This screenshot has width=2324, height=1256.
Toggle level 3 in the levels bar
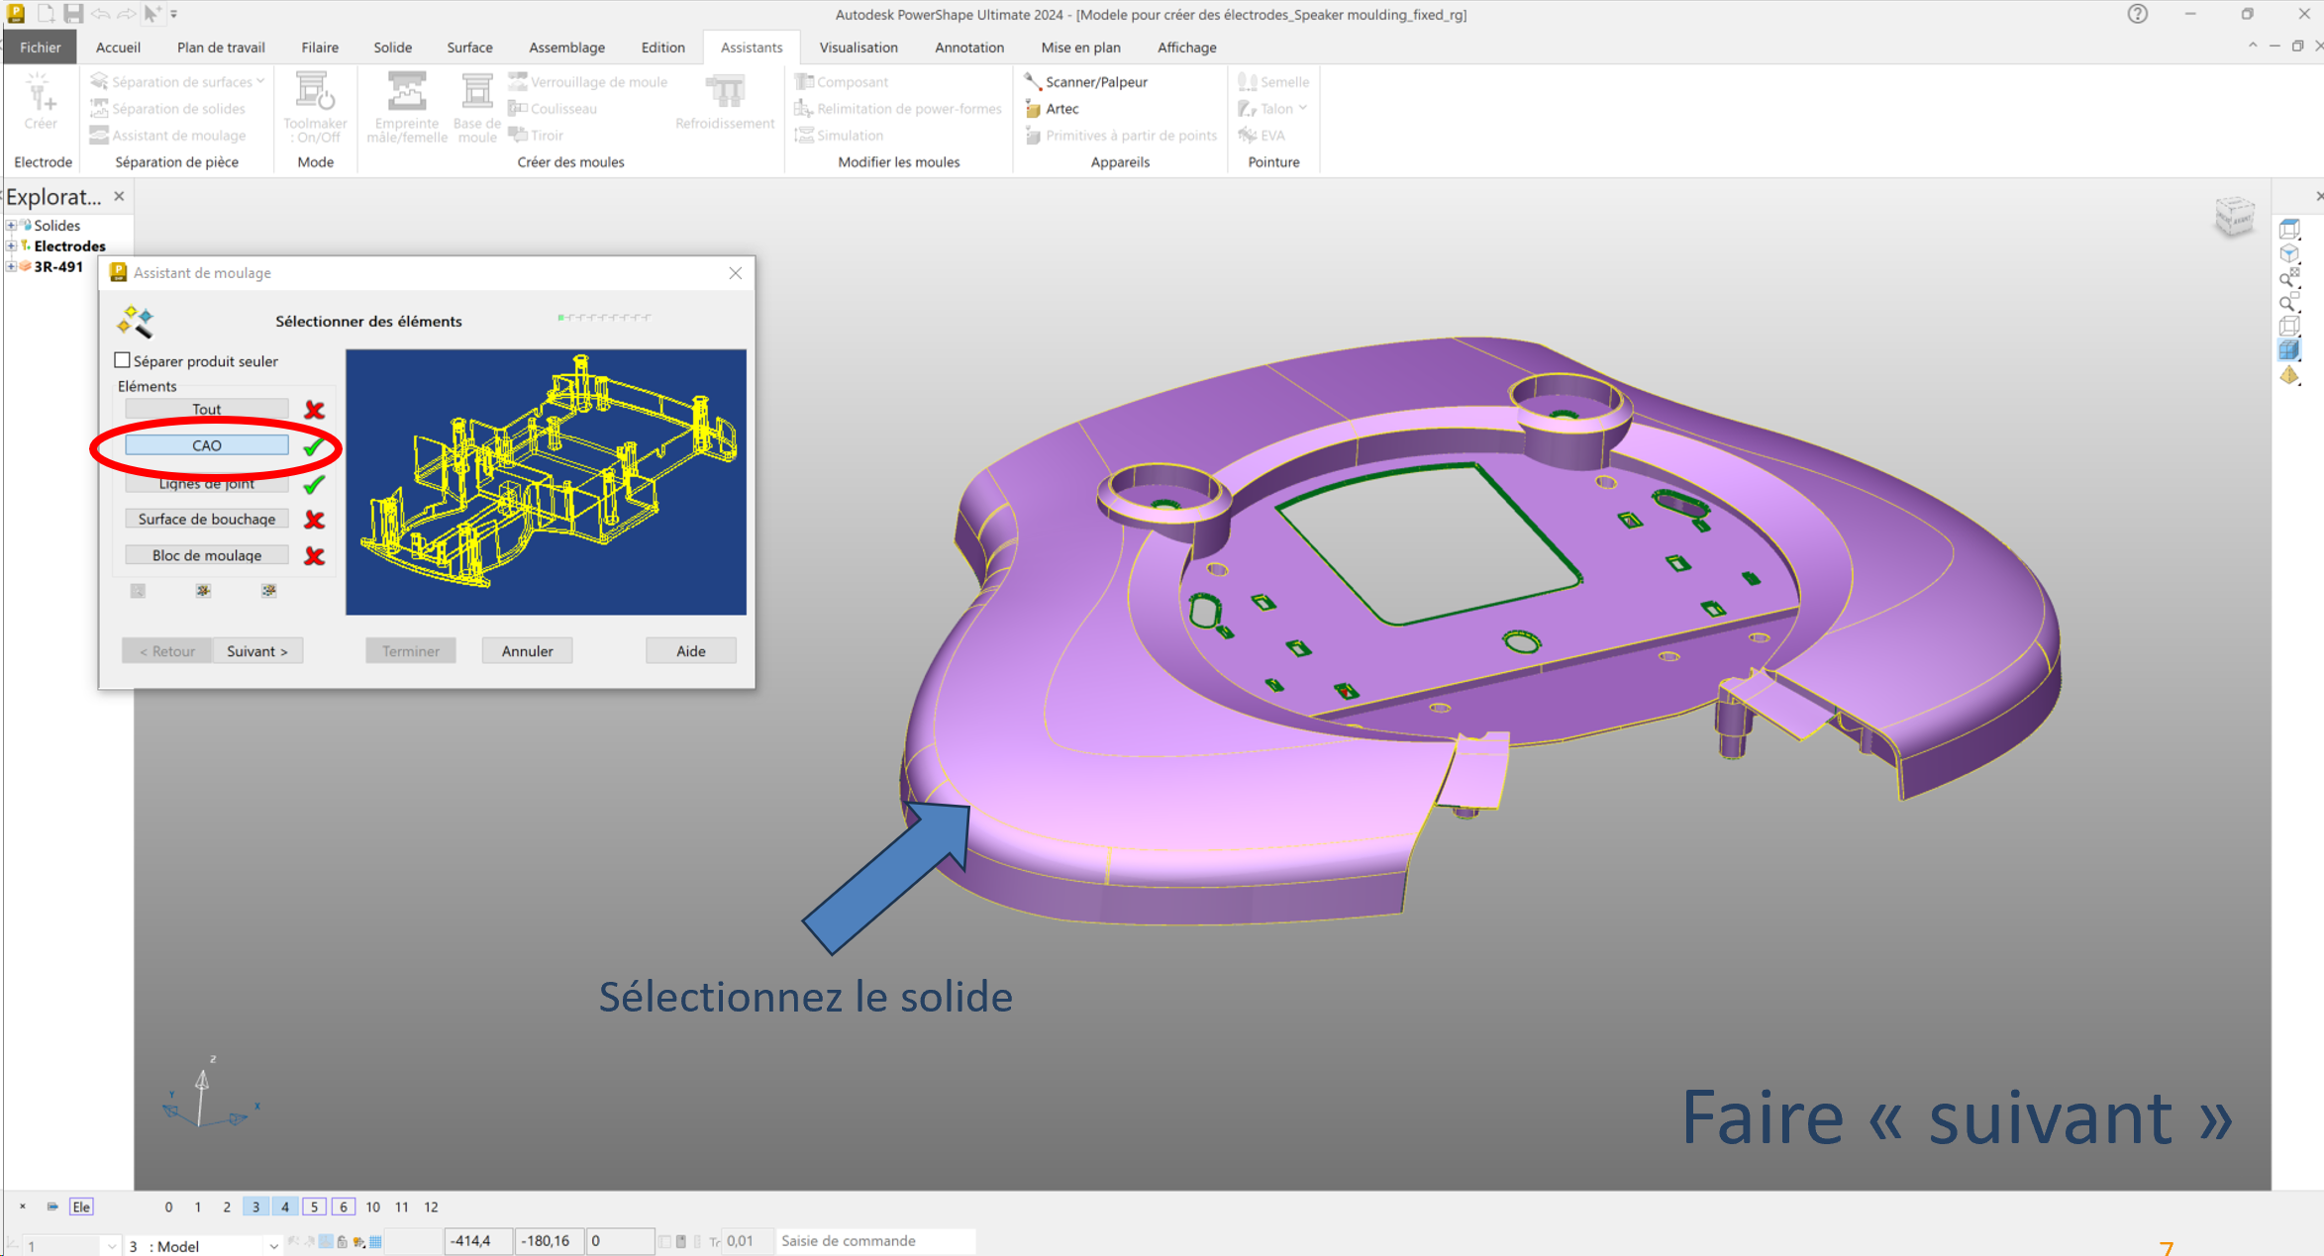(255, 1207)
